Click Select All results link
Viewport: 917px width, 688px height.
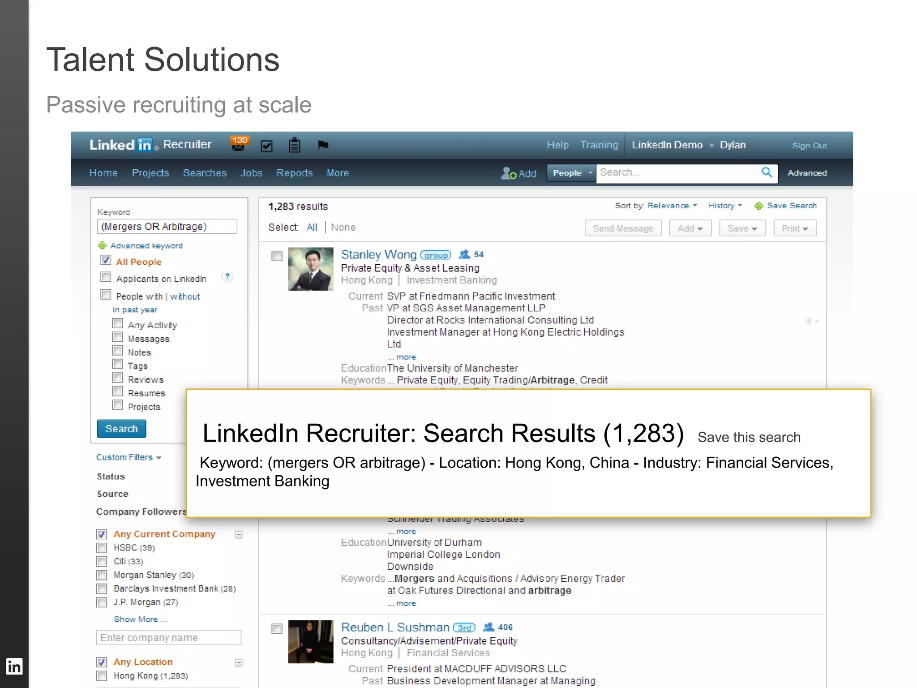(x=312, y=228)
